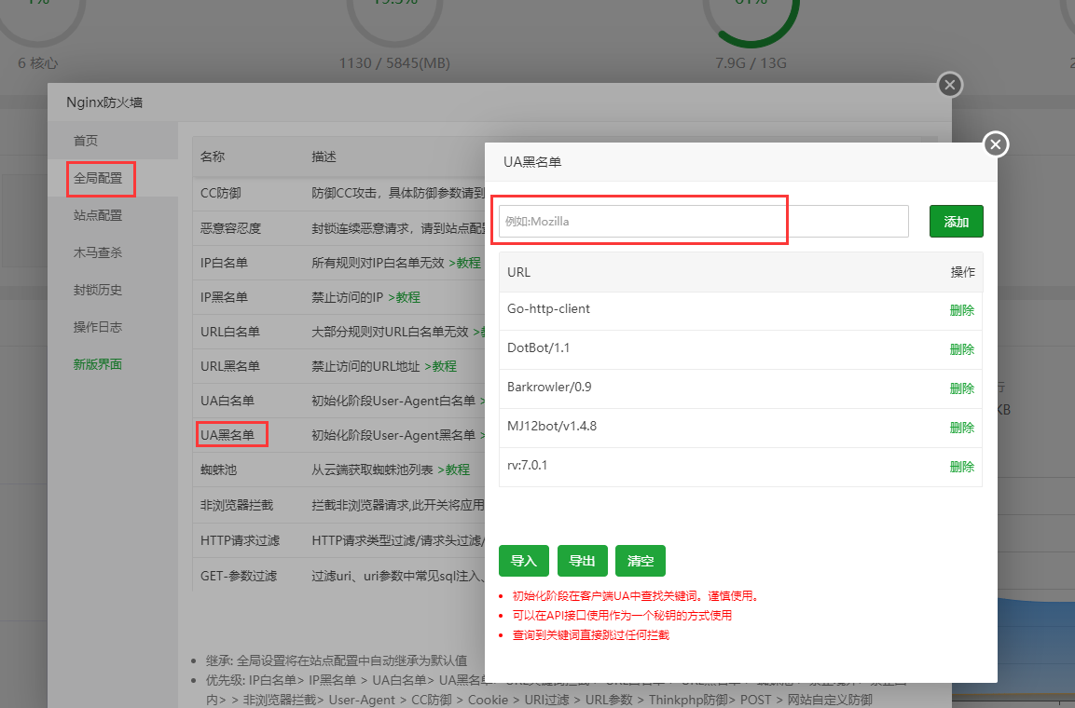Show the 封锁历史 section

tap(98, 291)
